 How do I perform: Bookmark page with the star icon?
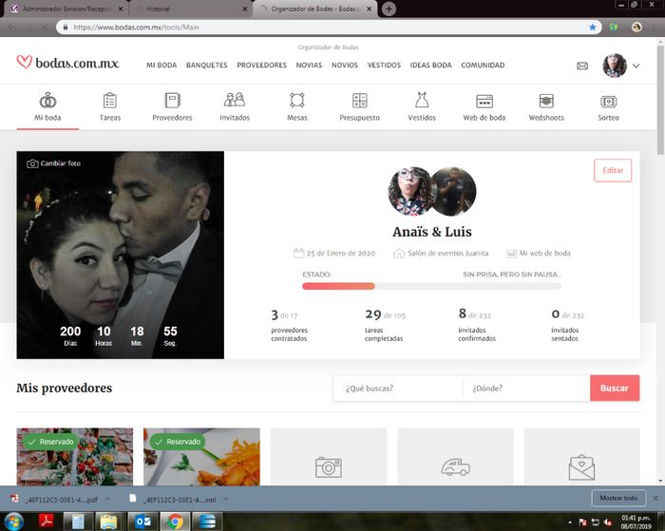[593, 28]
